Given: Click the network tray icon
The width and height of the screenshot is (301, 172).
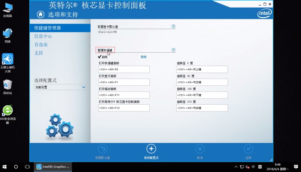Looking at the screenshot, I should (242, 167).
